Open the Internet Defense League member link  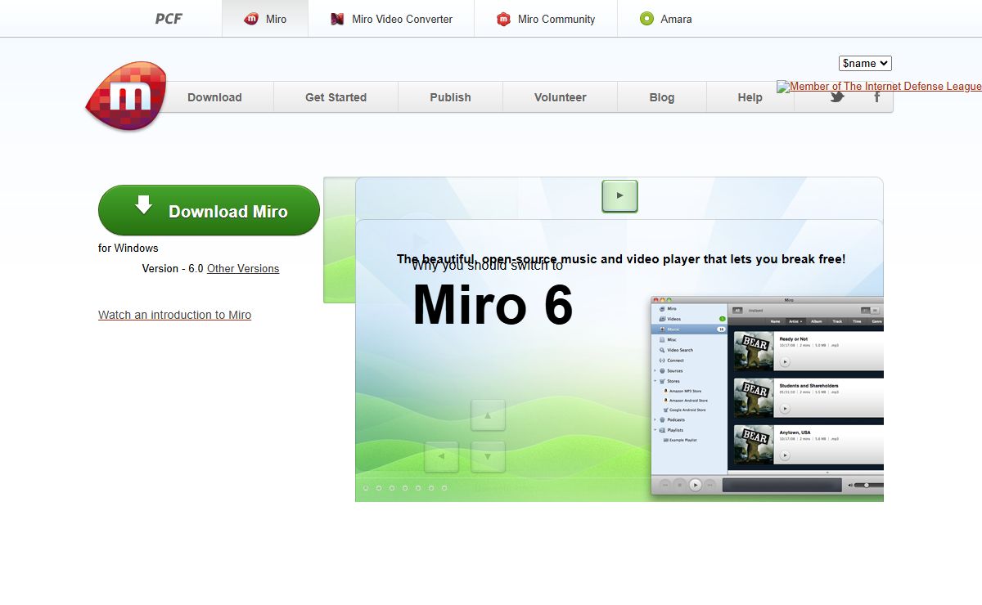879,86
